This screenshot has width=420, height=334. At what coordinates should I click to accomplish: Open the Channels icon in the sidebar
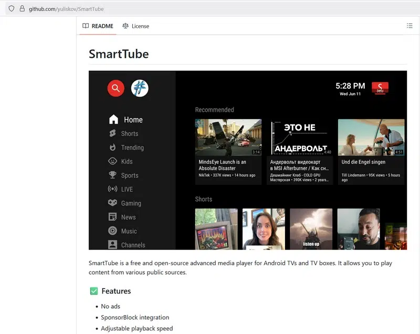tap(112, 244)
